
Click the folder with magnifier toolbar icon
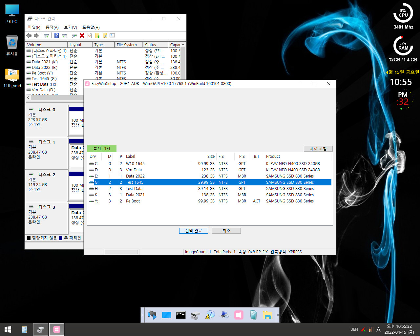coord(105,35)
